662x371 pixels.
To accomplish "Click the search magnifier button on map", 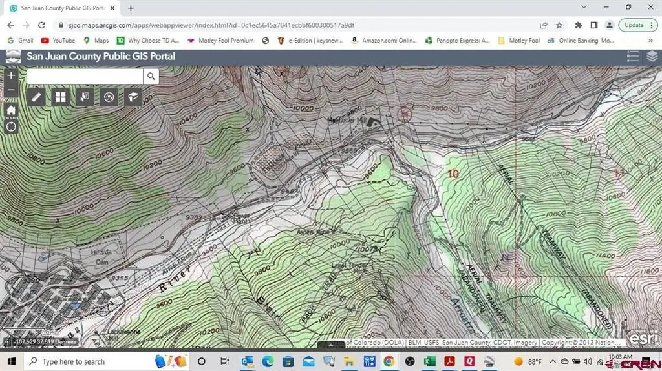I will [x=151, y=77].
